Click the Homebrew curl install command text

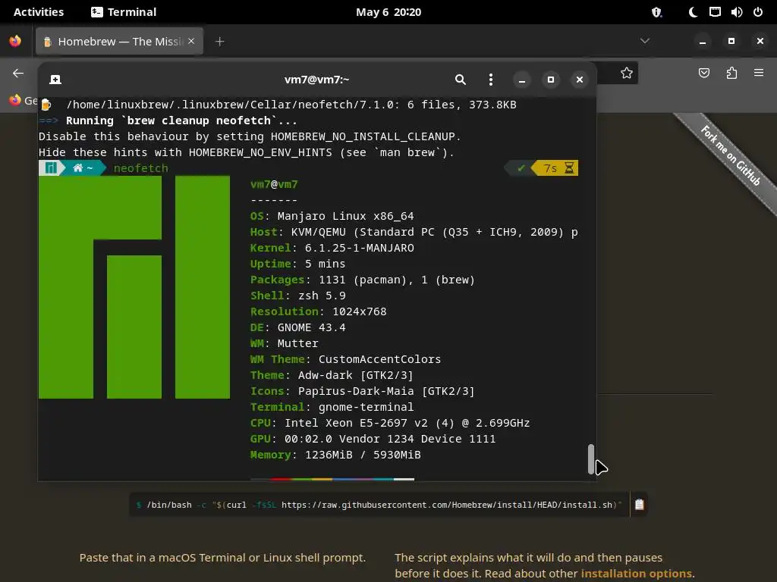[x=379, y=505]
